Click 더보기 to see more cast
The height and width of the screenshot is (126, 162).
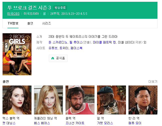click(153, 81)
